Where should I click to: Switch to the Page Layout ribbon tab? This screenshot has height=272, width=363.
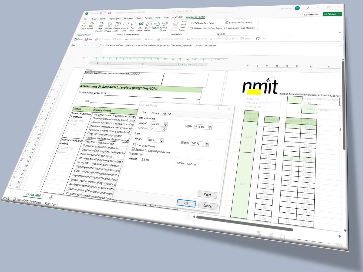point(115,19)
